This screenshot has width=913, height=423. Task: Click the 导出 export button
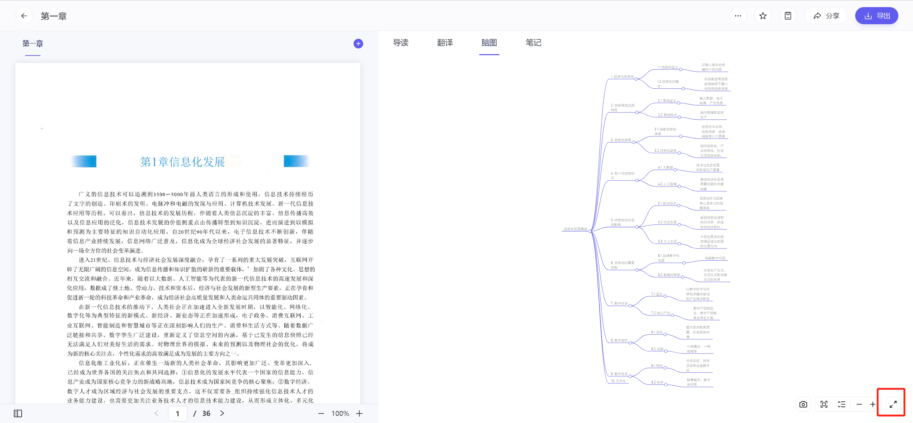tap(876, 16)
